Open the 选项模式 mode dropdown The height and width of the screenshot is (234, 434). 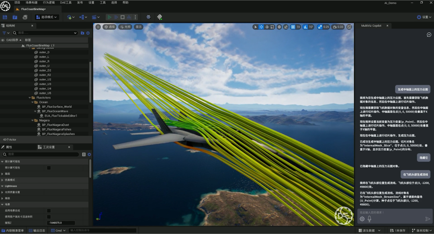(47, 17)
